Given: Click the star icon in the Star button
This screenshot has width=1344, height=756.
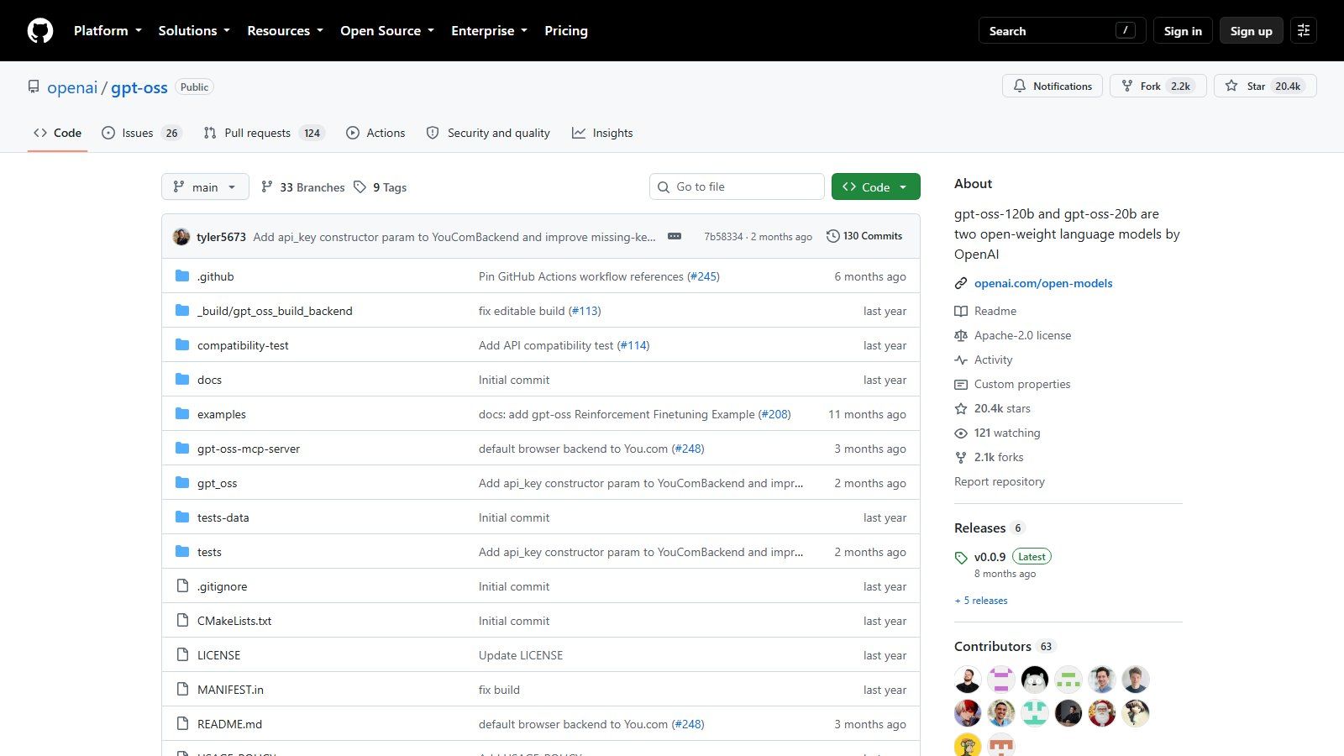Looking at the screenshot, I should (1231, 86).
